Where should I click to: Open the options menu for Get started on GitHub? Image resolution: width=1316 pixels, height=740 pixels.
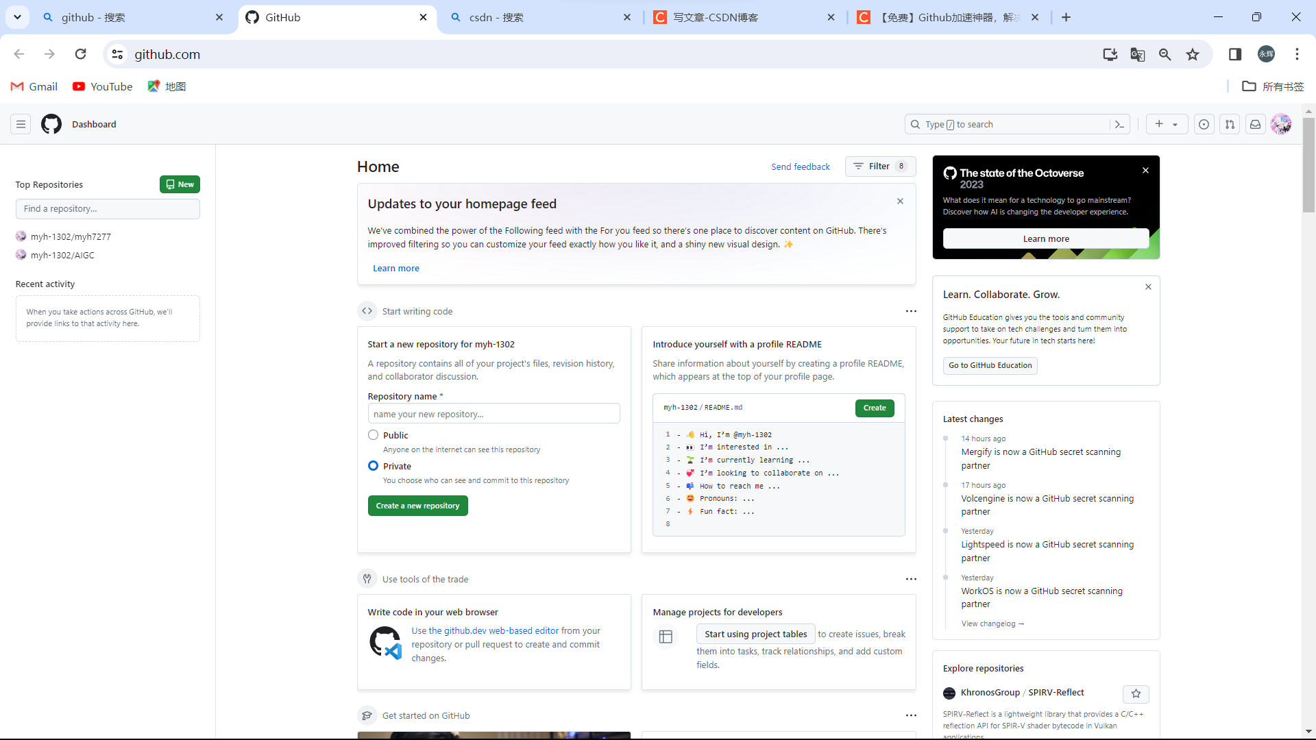pos(911,715)
